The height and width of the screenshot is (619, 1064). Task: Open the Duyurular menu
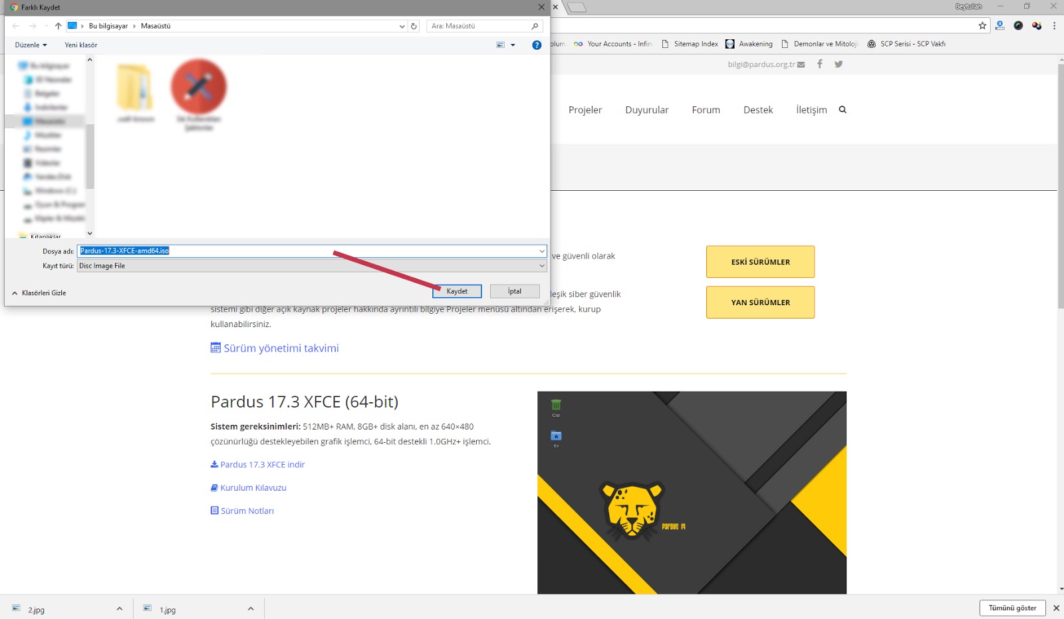point(647,110)
